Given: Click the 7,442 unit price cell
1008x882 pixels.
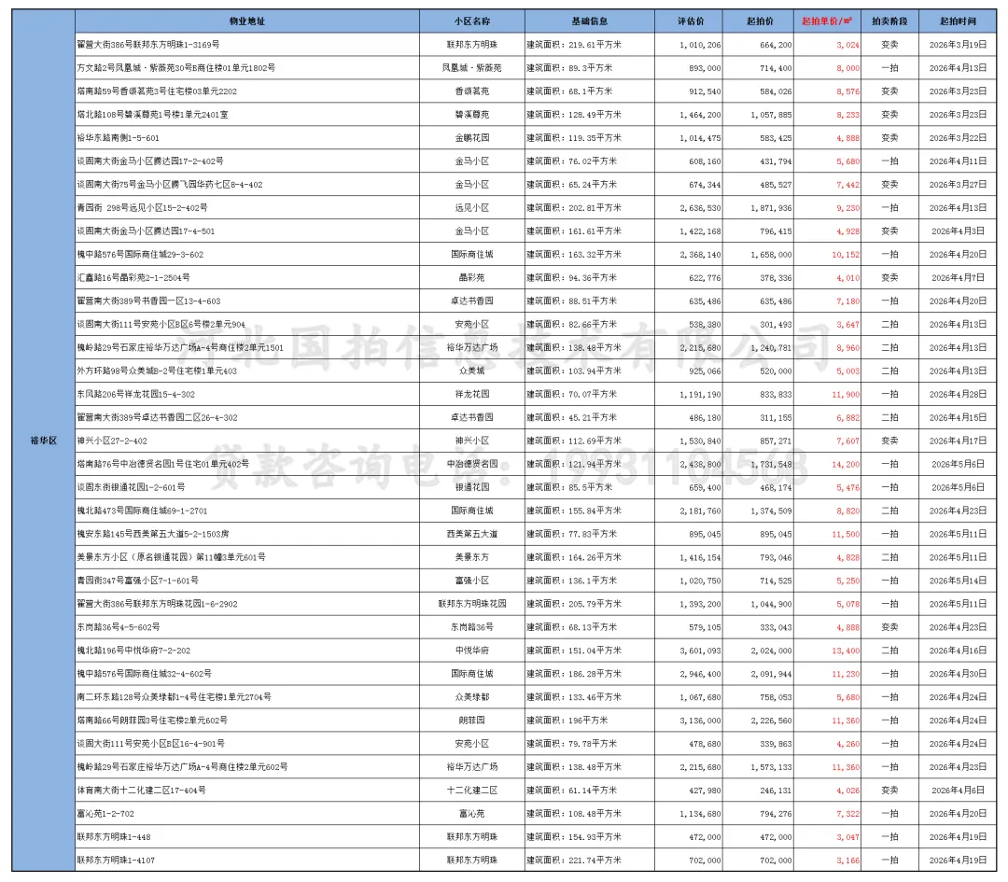Looking at the screenshot, I should (x=827, y=185).
